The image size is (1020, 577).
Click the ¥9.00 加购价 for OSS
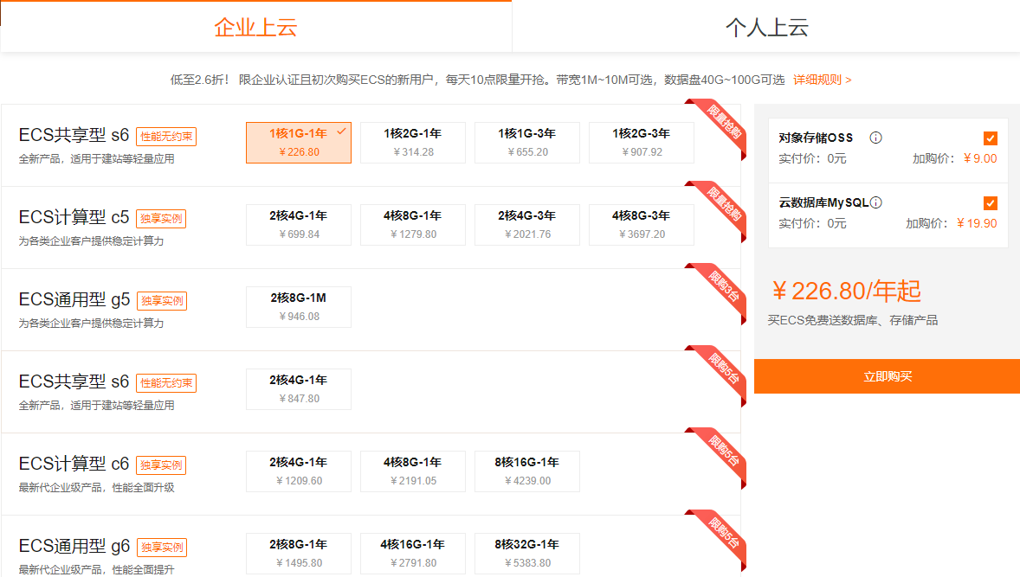980,158
